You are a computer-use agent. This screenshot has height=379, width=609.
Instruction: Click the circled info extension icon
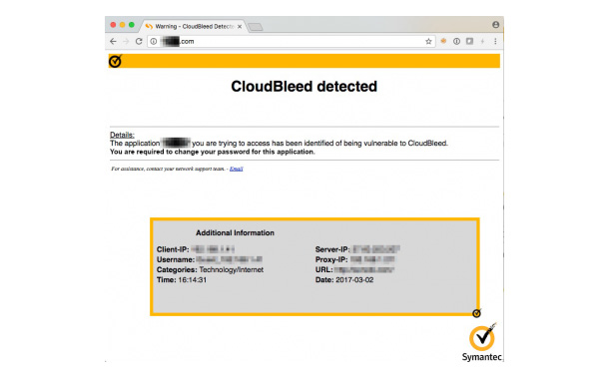pyautogui.click(x=457, y=41)
